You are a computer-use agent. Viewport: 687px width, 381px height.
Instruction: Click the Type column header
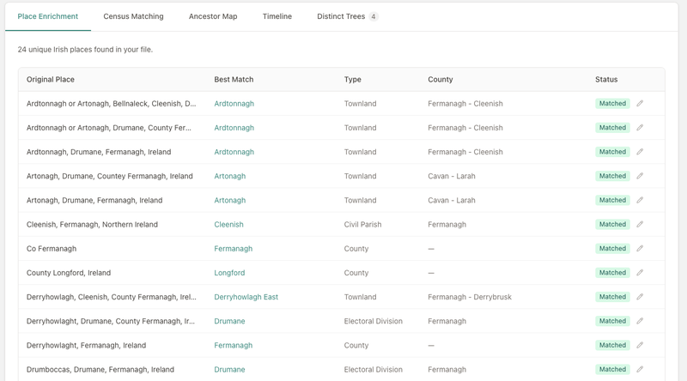[x=352, y=79]
